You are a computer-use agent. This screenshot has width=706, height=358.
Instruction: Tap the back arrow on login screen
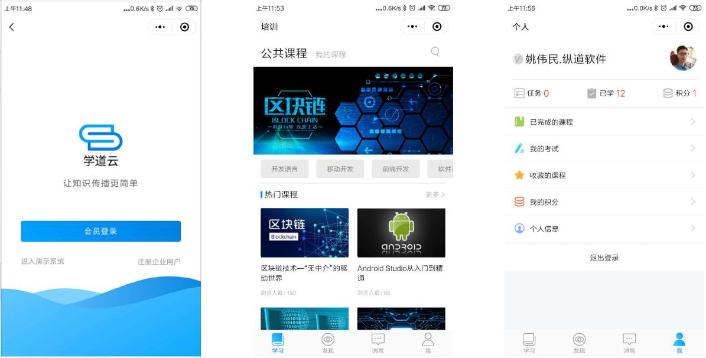[x=11, y=27]
